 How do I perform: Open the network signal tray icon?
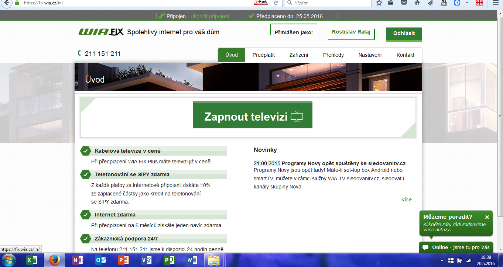[469, 260]
